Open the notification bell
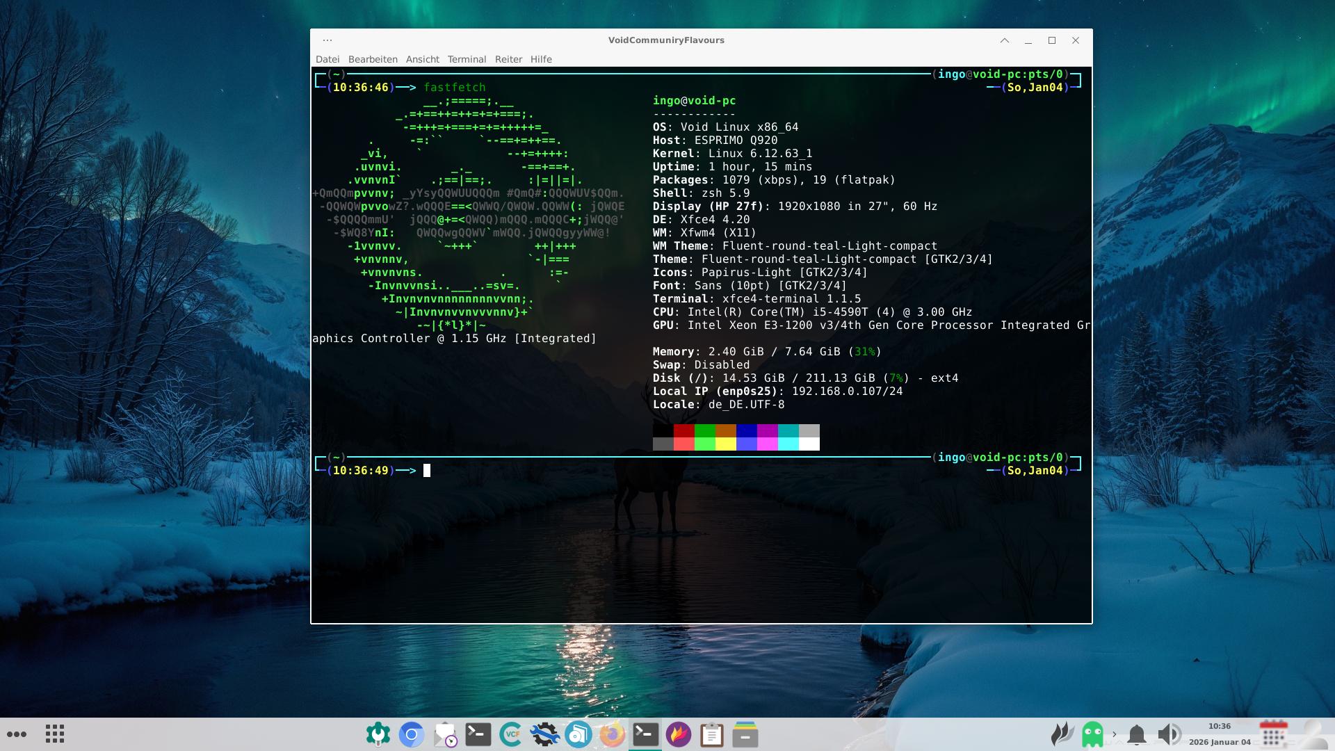Screen dimensions: 1335x751 click(x=1137, y=734)
